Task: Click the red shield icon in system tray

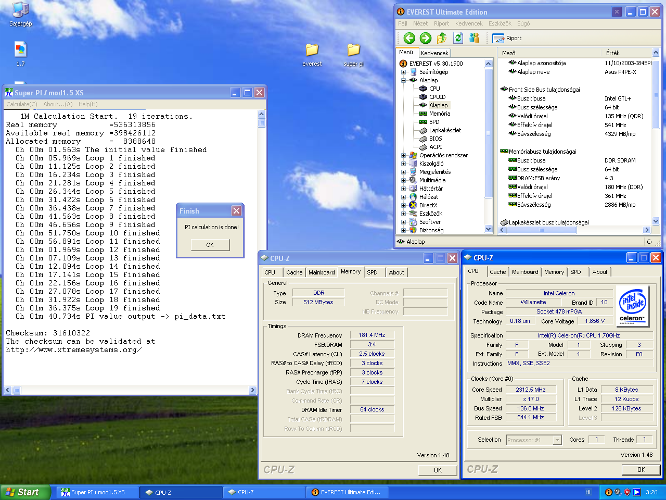Action: click(x=627, y=492)
